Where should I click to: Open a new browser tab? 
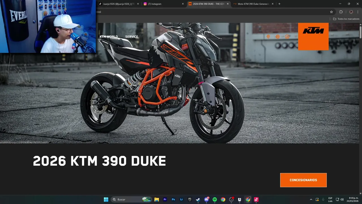279,4
